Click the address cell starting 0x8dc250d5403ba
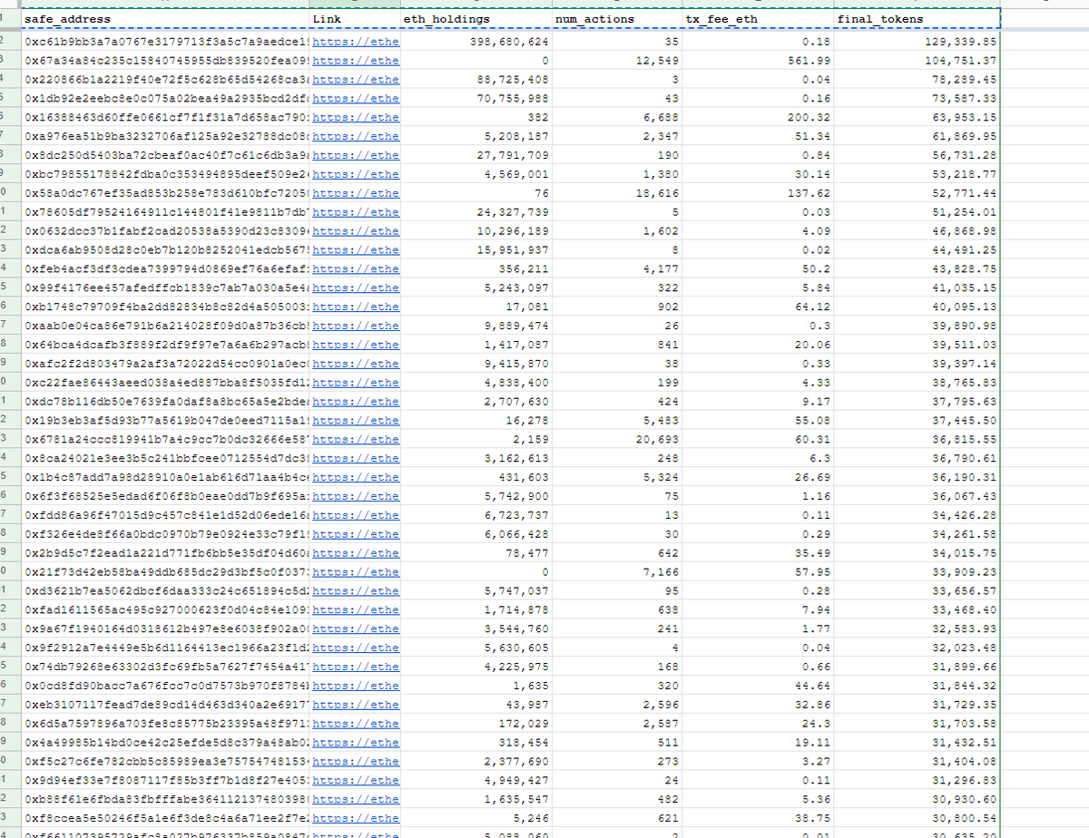This screenshot has height=838, width=1089. coord(164,155)
